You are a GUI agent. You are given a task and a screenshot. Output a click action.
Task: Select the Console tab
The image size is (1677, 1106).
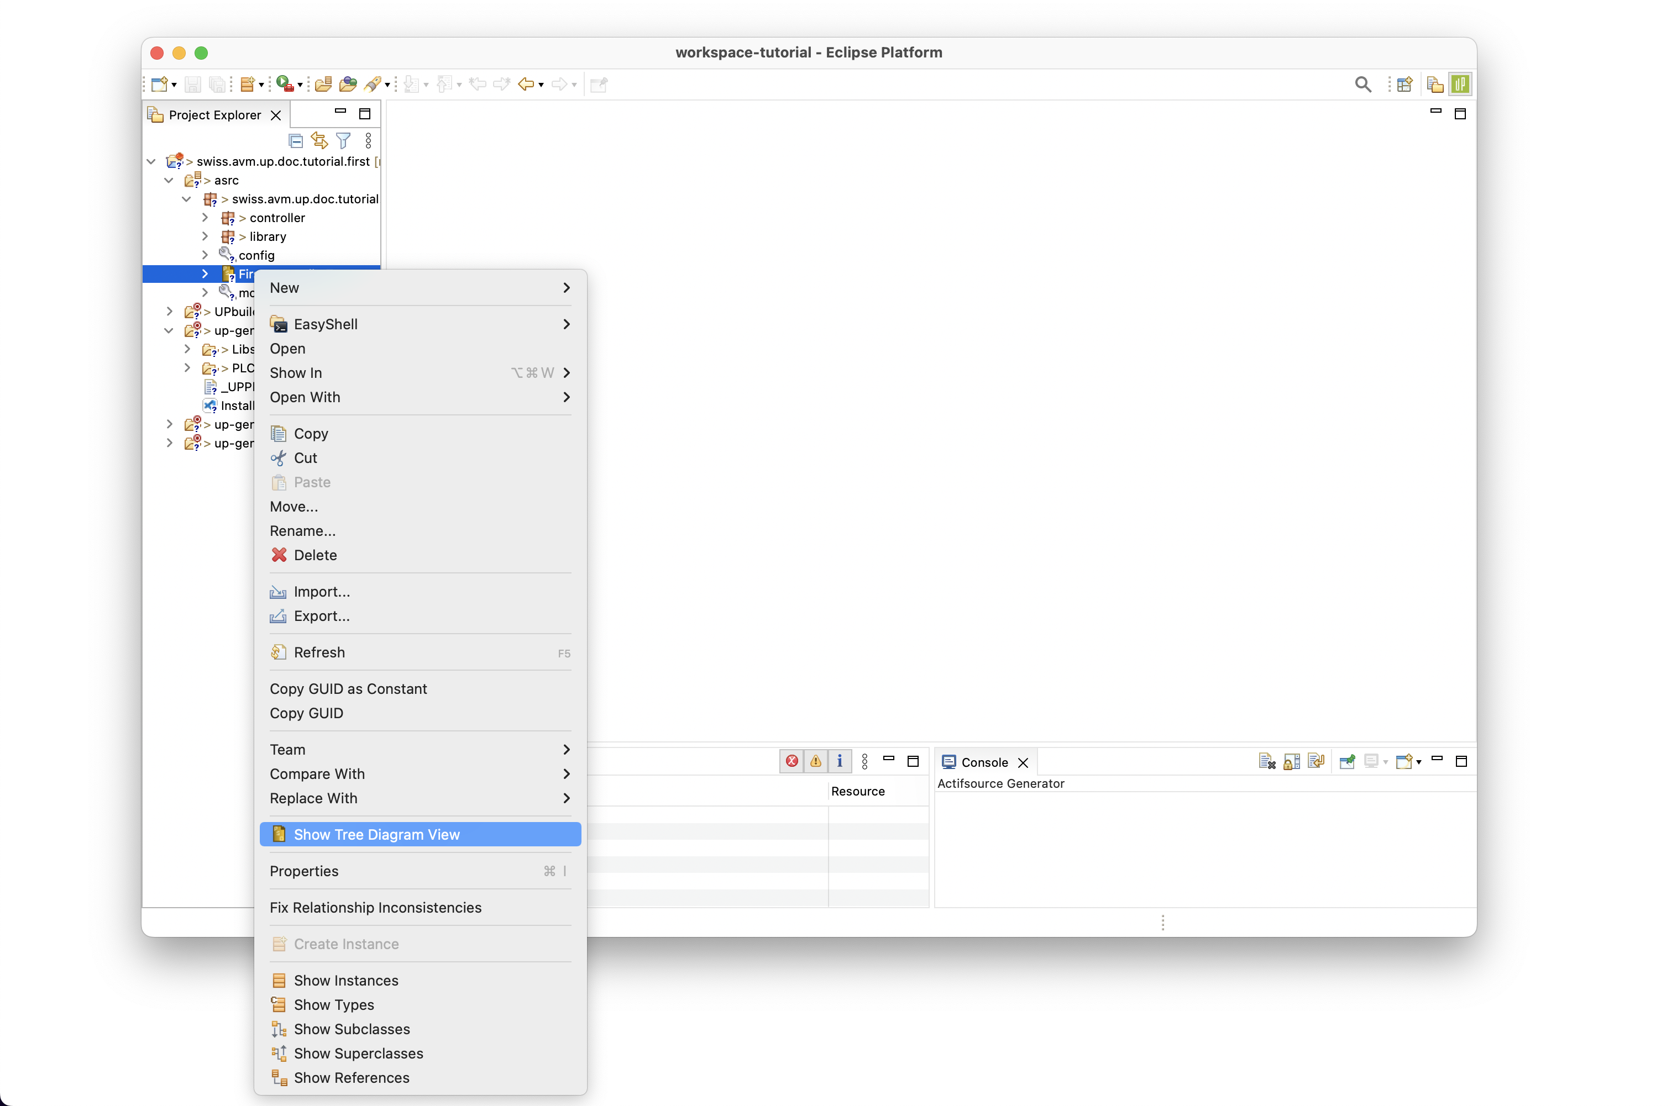(x=983, y=762)
